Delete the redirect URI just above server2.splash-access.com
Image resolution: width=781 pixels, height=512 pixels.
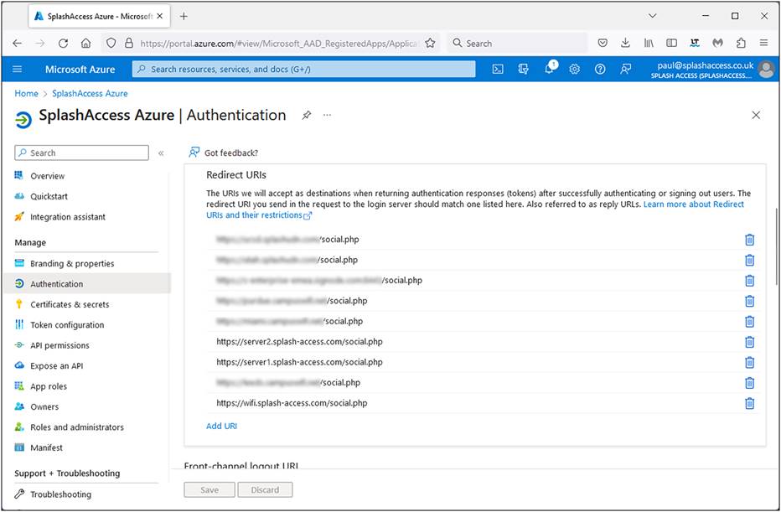click(x=749, y=322)
